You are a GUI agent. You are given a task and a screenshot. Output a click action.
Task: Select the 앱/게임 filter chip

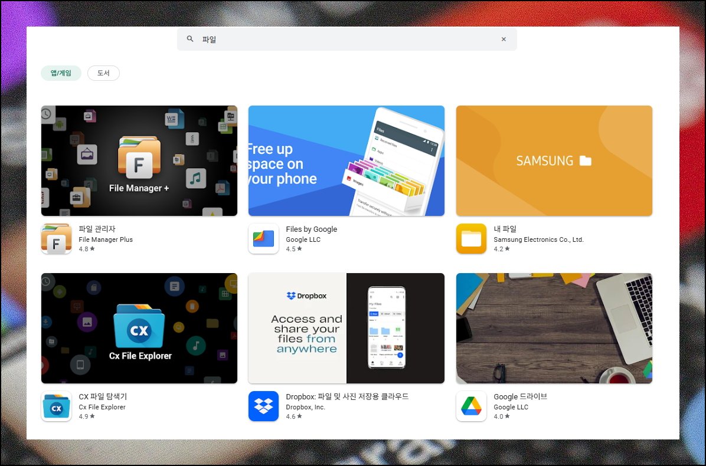click(61, 73)
